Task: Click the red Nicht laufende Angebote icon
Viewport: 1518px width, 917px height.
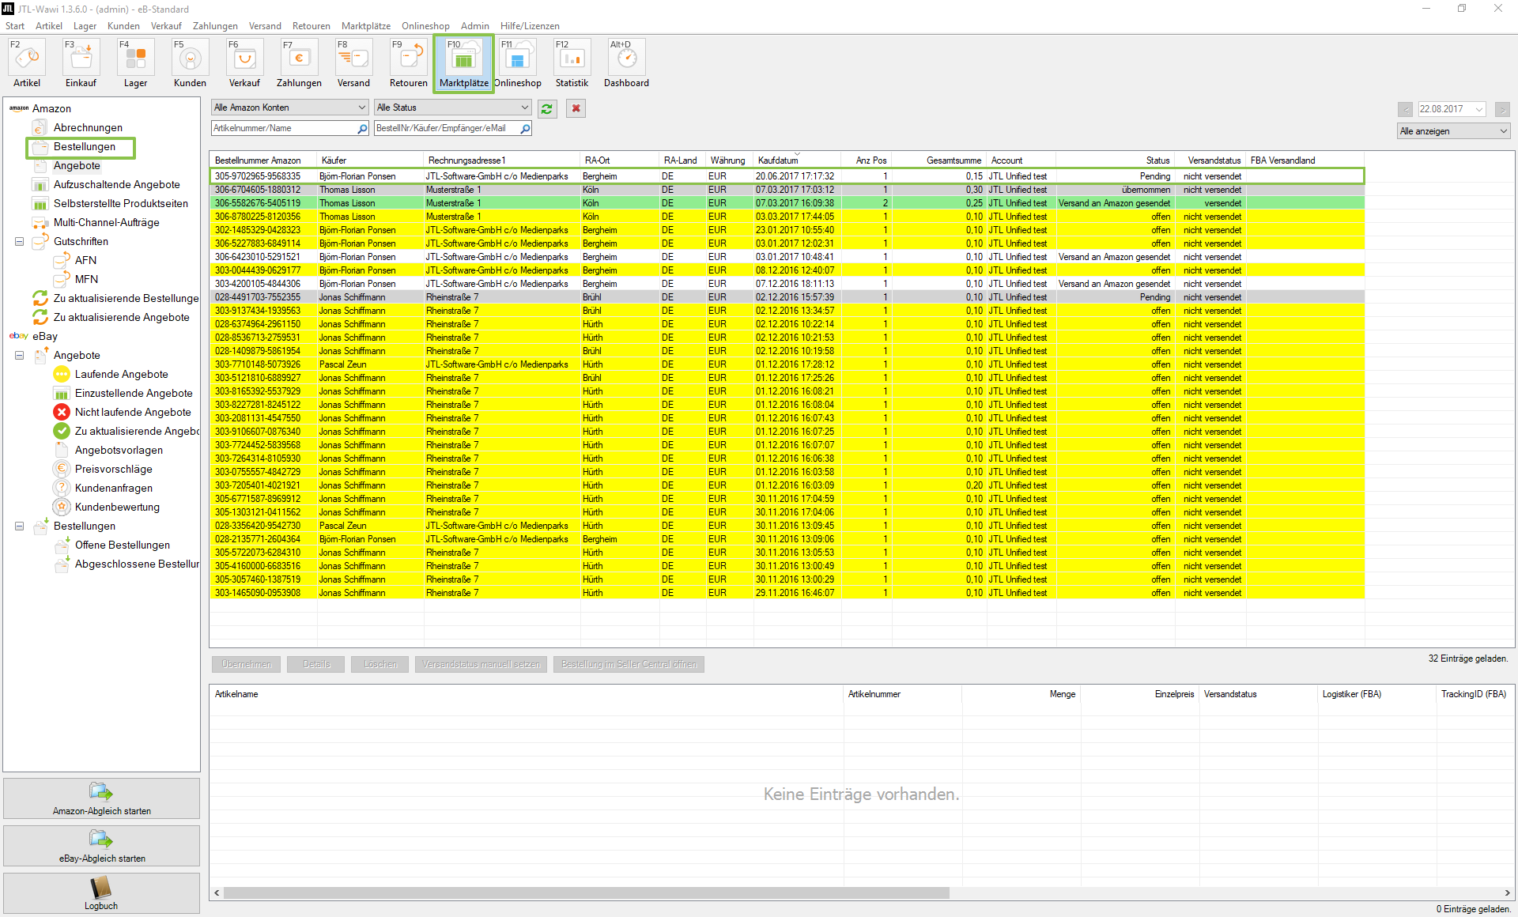Action: [62, 412]
